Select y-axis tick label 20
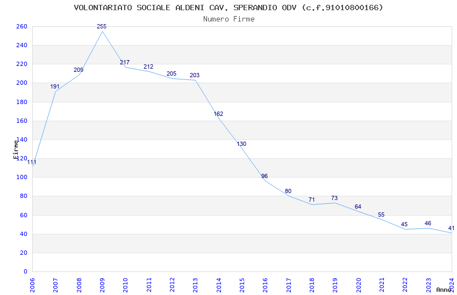 coord(24,253)
